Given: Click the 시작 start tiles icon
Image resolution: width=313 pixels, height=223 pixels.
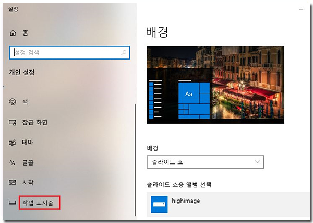Looking at the screenshot, I should [12, 182].
